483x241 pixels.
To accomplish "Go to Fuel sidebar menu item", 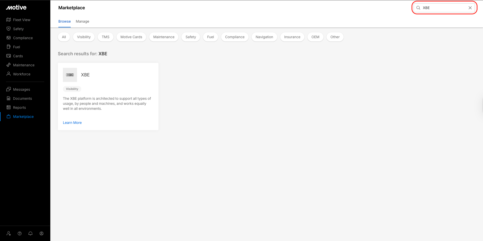I will (17, 47).
